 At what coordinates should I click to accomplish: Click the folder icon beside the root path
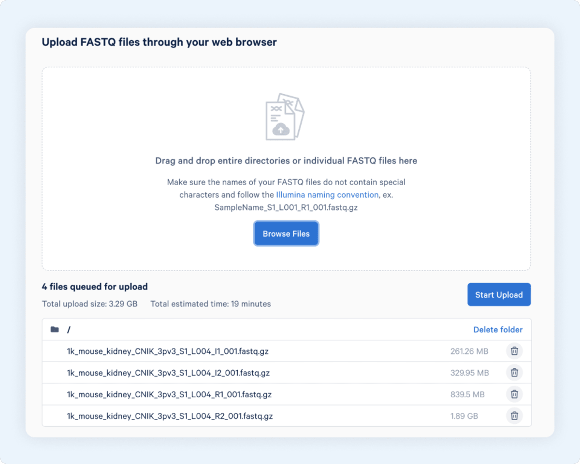point(55,330)
